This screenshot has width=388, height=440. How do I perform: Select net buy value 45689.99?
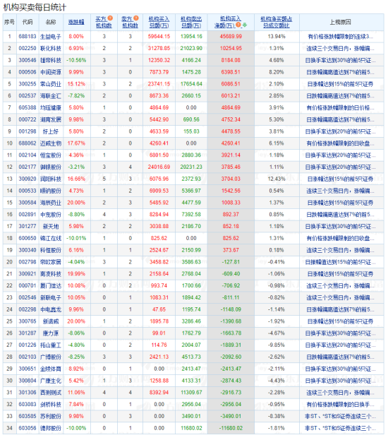click(231, 37)
